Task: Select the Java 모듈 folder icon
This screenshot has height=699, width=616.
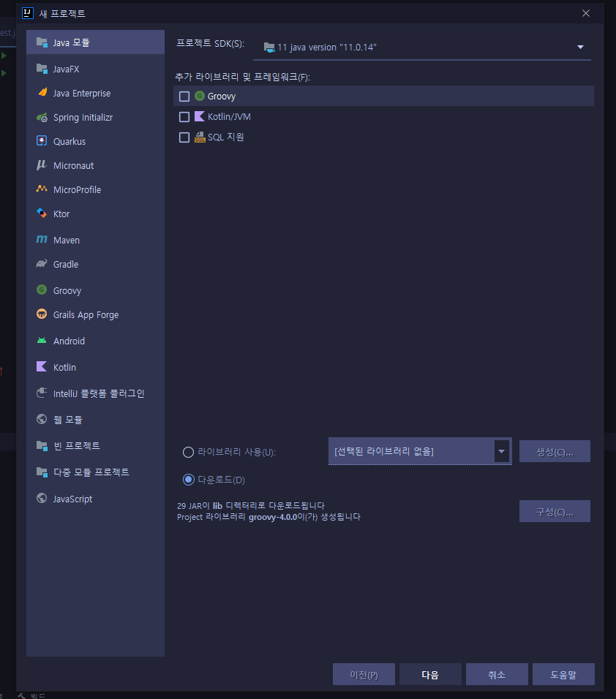Action: [42, 42]
